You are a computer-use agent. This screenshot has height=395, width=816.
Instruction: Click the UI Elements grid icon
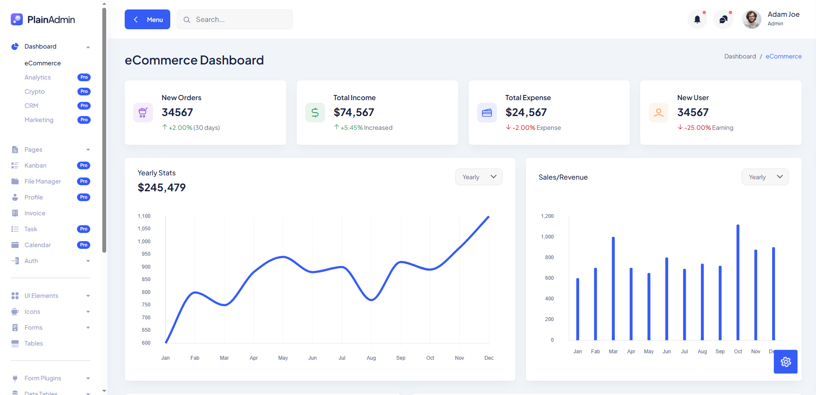[15, 296]
